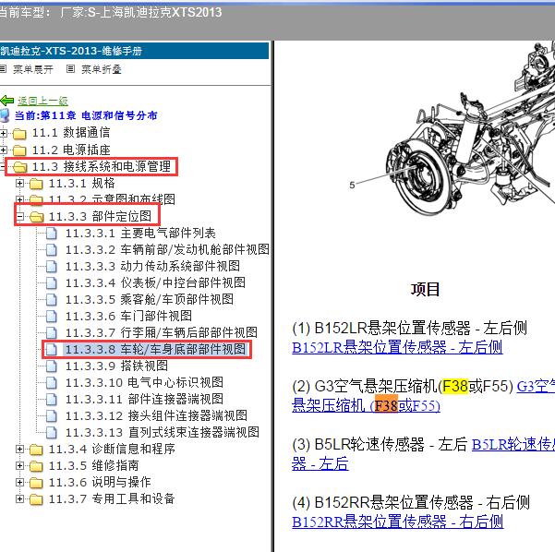555x552 pixels.
Task: Click page icon of 11.3.3.4 仪表板/中控台
Action: point(52,283)
